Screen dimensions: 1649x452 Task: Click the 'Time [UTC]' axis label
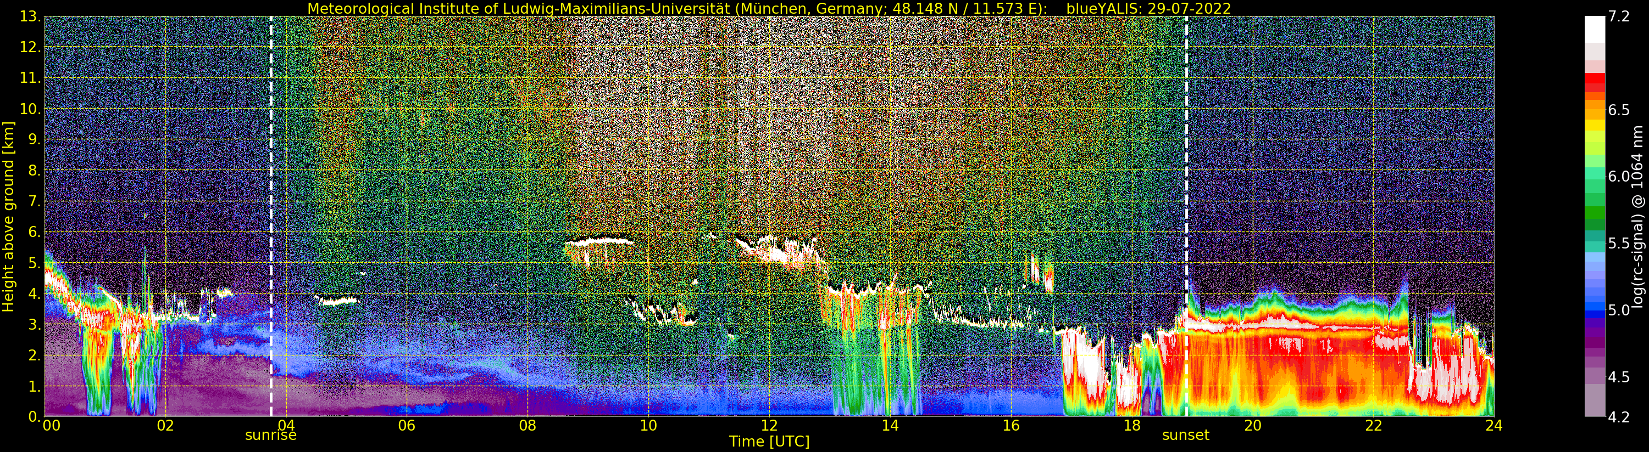[x=769, y=442]
